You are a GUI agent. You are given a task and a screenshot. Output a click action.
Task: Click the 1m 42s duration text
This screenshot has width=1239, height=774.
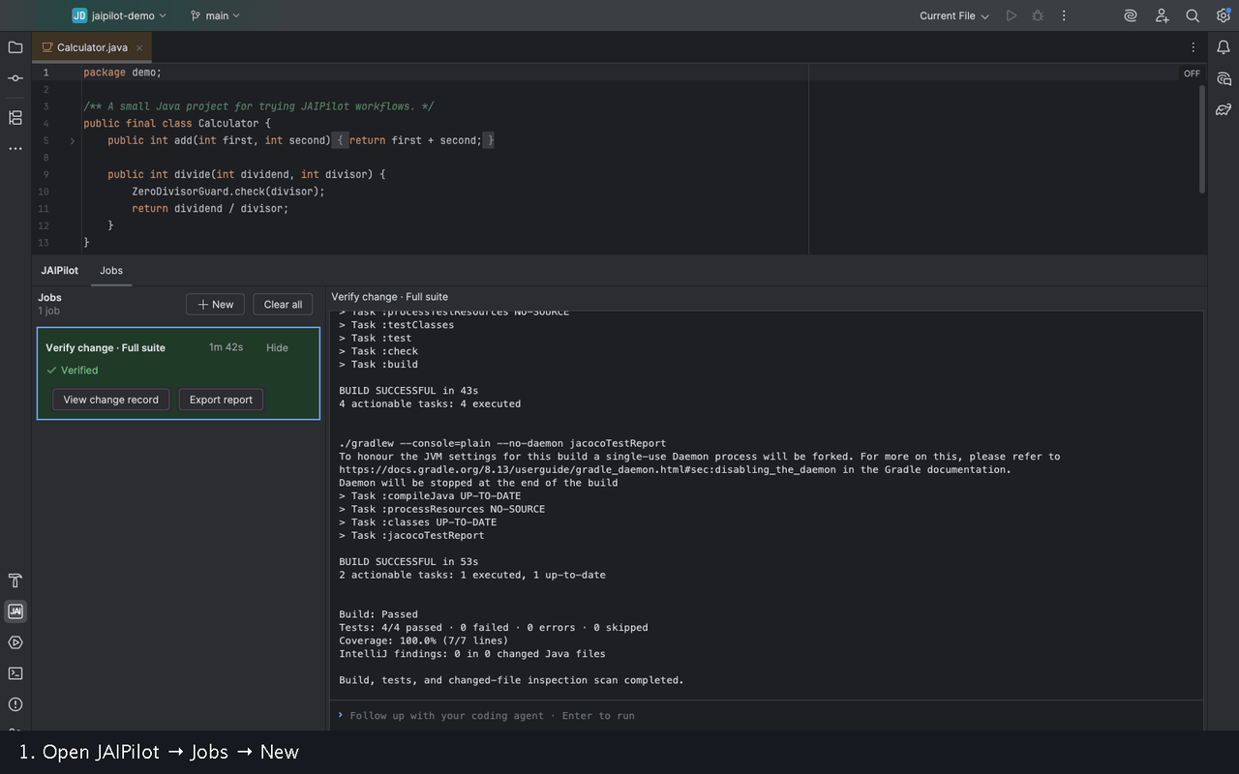(x=226, y=347)
